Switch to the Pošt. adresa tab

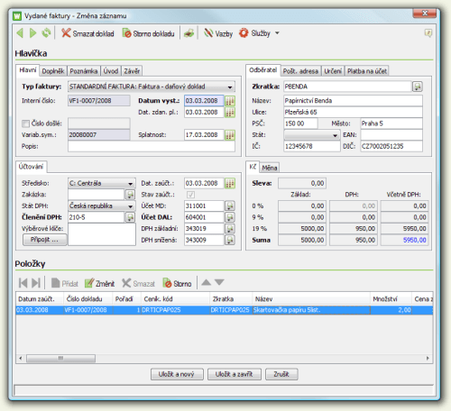[x=300, y=71]
